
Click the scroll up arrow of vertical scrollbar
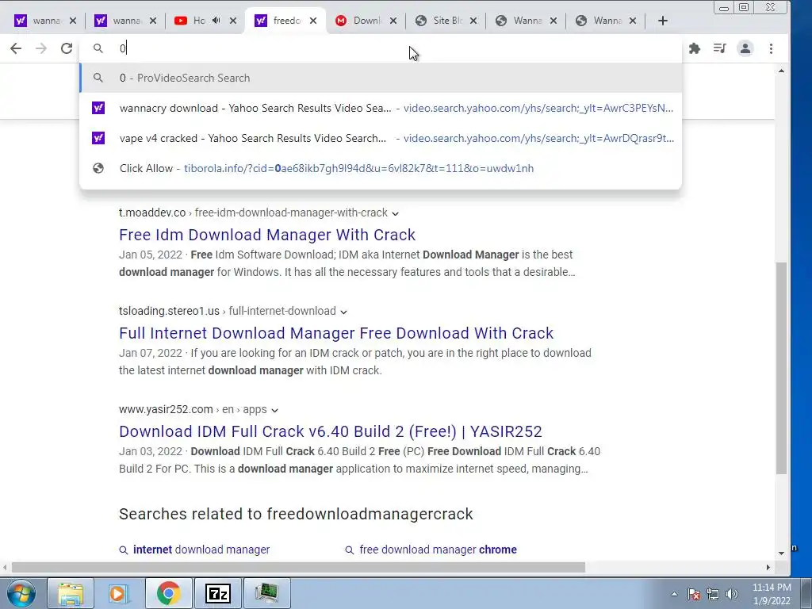781,71
